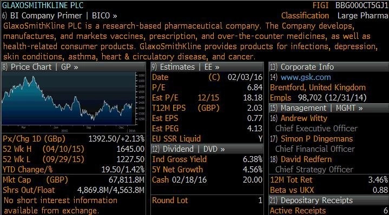
Task: Open Price Chart GP section header
Action: point(74,67)
